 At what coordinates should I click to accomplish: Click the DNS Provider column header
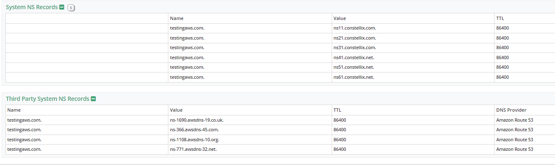tap(511, 110)
